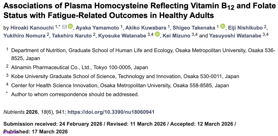The height and width of the screenshot is (136, 278).
Task: Select the author name Kei Mizuno
Action: (176, 36)
